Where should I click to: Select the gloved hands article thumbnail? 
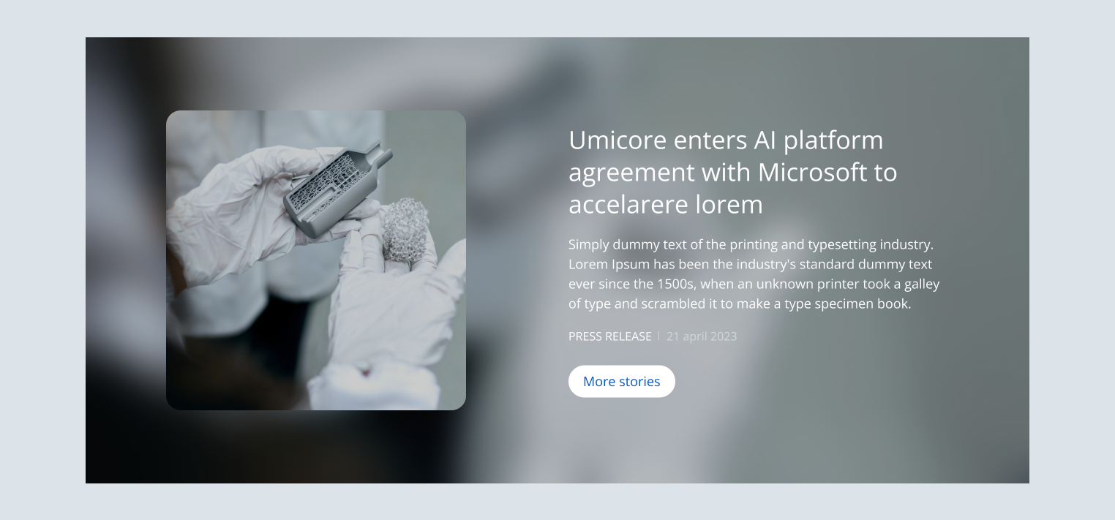[x=316, y=260]
